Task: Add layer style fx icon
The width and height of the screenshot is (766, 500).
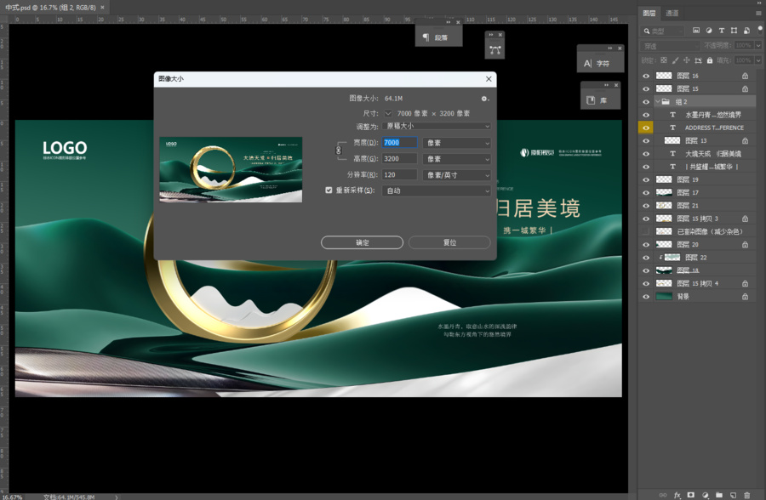Action: (677, 495)
